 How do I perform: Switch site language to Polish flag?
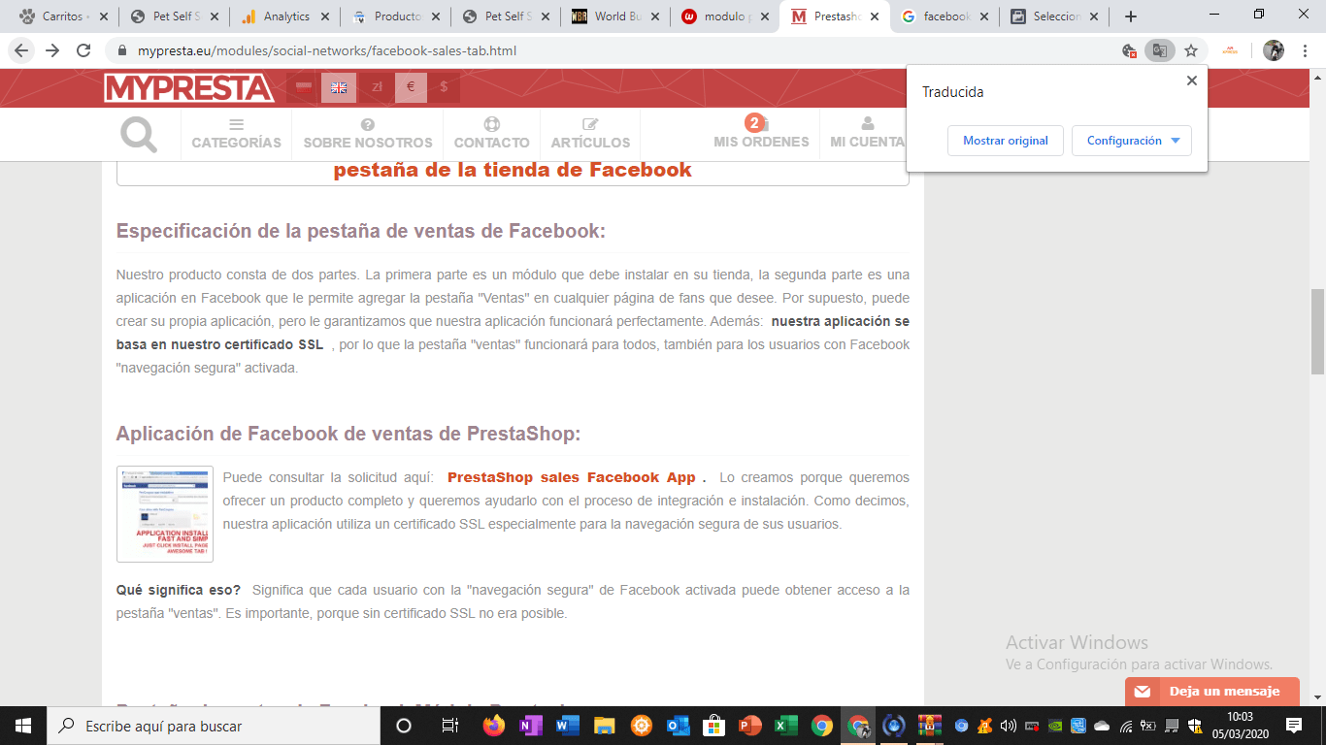pos(304,87)
